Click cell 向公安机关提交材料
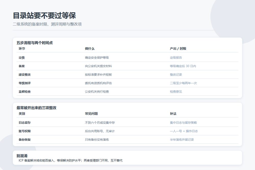The image size is (255, 170). click(x=98, y=66)
